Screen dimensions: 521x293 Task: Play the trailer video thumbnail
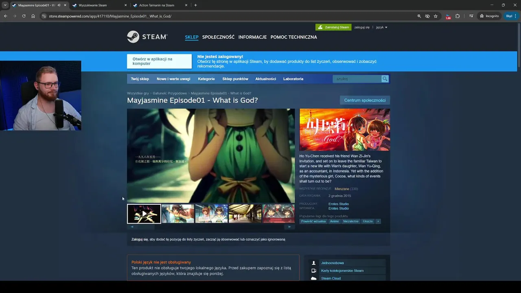pyautogui.click(x=144, y=214)
